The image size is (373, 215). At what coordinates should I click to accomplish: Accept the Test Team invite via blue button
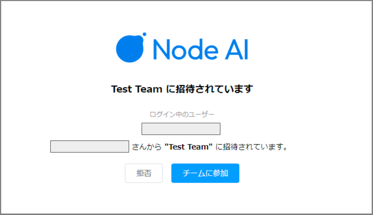[205, 173]
